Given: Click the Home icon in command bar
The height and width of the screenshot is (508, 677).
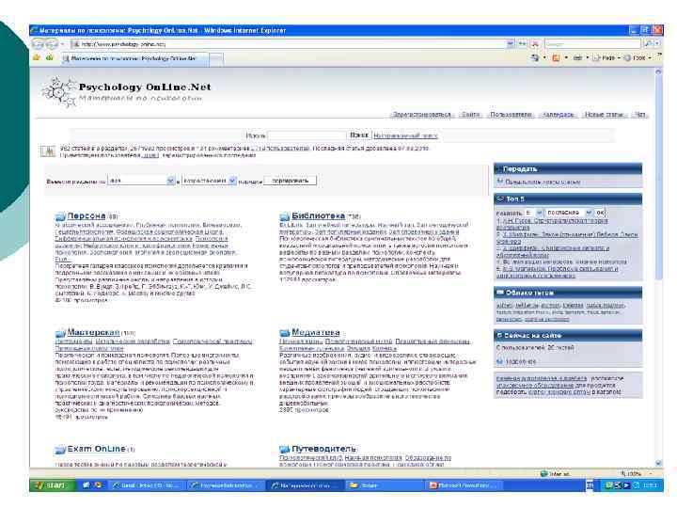Looking at the screenshot, I should coord(535,57).
